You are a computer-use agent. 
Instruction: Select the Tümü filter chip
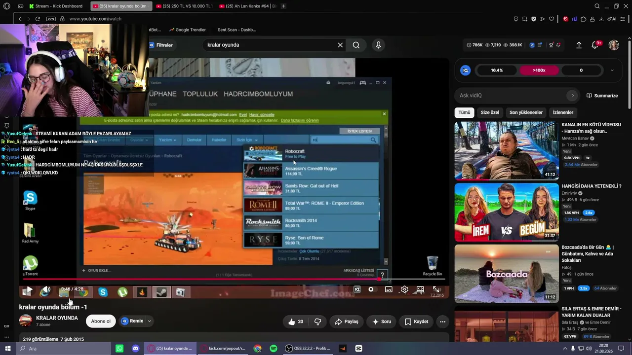tap(464, 112)
